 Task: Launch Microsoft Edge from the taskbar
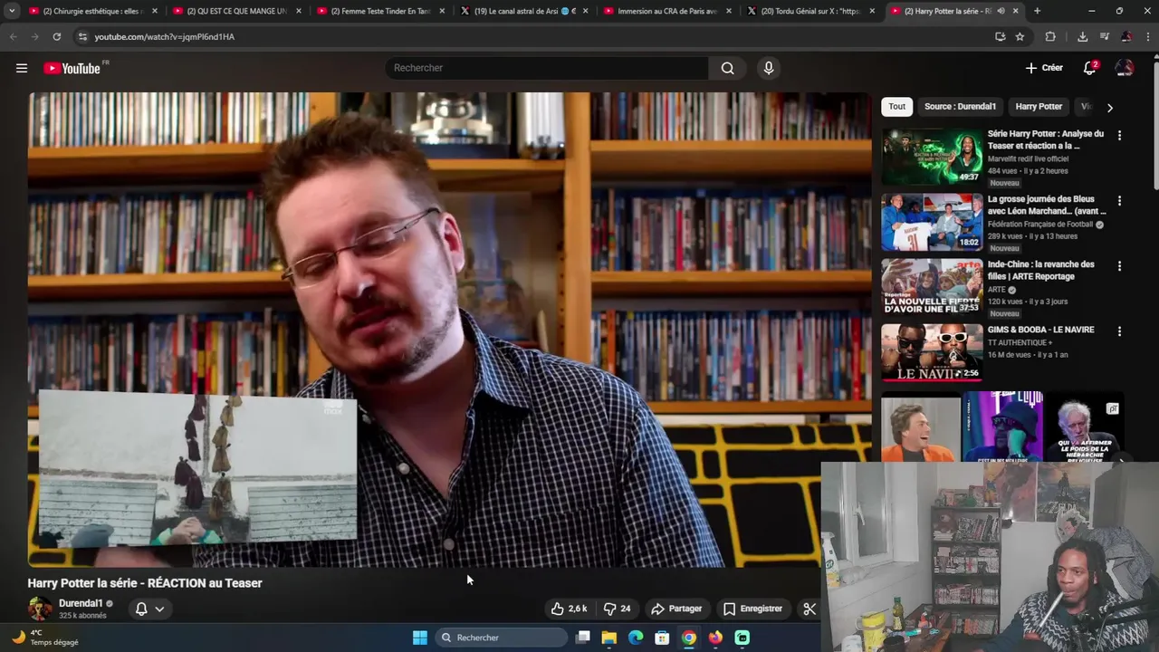coord(636,638)
